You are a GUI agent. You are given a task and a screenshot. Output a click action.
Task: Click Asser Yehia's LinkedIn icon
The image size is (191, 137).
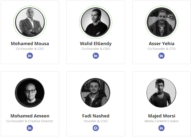[x=161, y=56]
